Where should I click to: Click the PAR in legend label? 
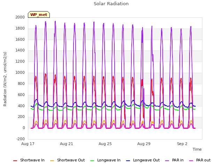tap(178, 160)
